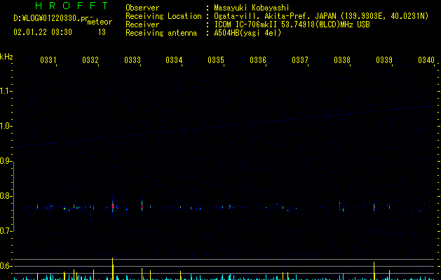Click the "Receiving antenna" field label
Image resolution: width=441 pixels, height=280 pixels.
click(x=161, y=33)
